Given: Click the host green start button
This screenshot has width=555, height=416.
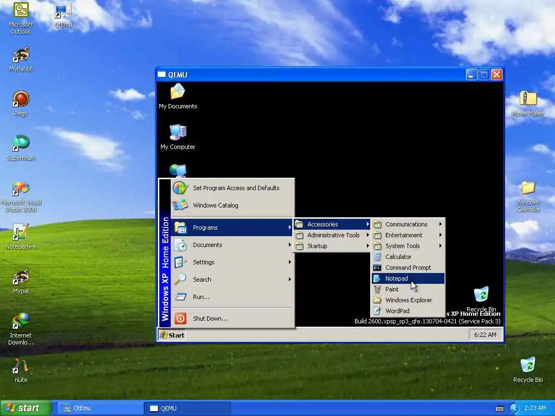Looking at the screenshot, I should click(26, 408).
